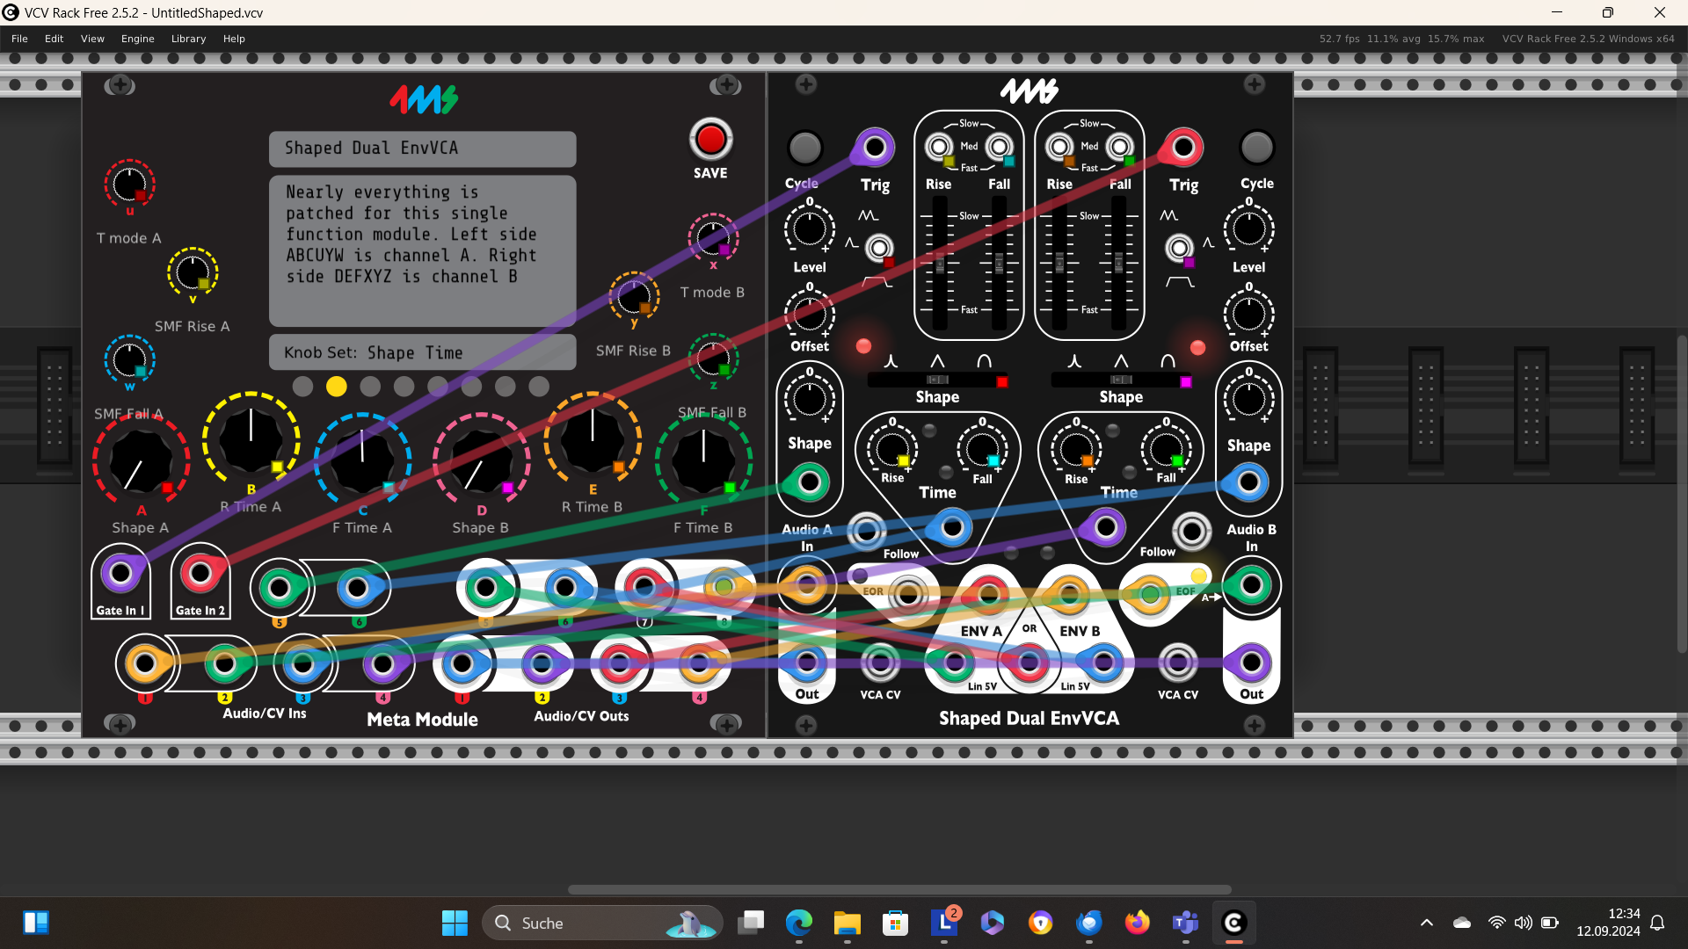Image resolution: width=1688 pixels, height=949 pixels.
Task: Click Meta Module Audio/CV In jack 2
Action: tap(224, 663)
